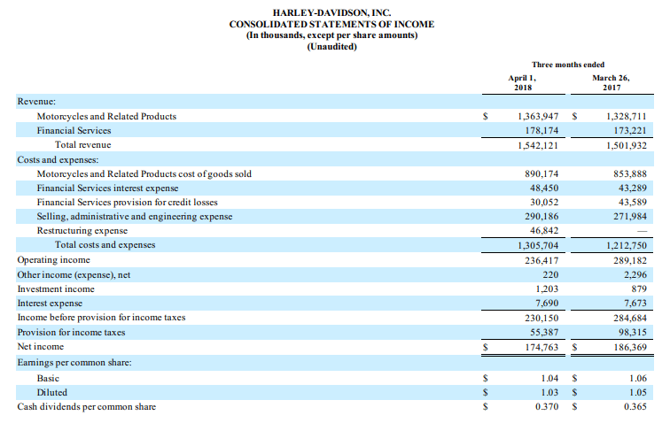
Task: Click "Selling, administrative and engineering expense" label
Action: 135,217
